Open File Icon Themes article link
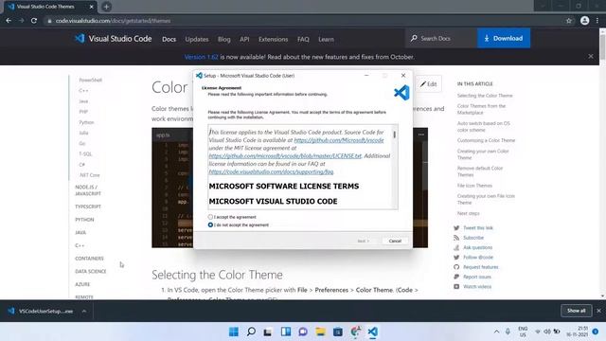The image size is (606, 341). (474, 186)
